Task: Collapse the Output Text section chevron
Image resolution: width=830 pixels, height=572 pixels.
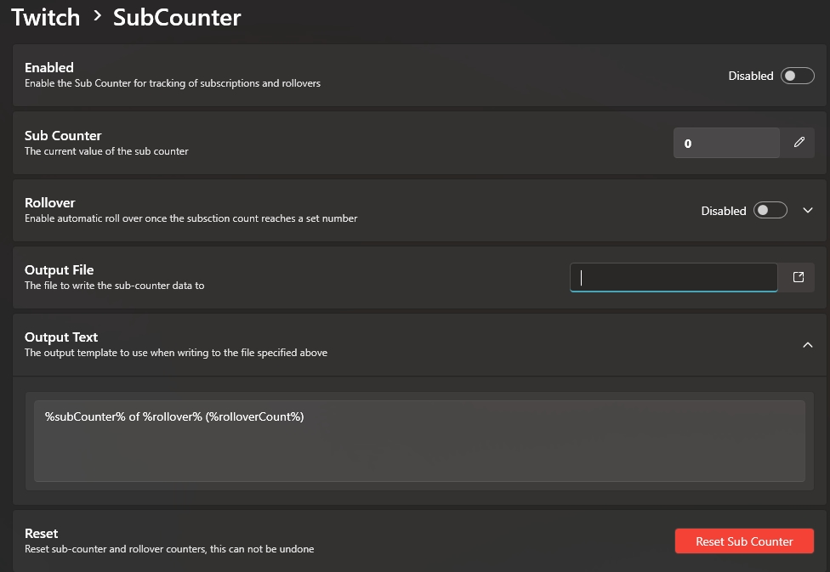Action: (808, 345)
